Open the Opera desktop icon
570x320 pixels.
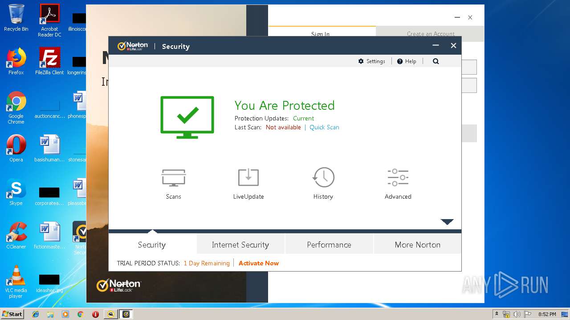[x=16, y=148]
